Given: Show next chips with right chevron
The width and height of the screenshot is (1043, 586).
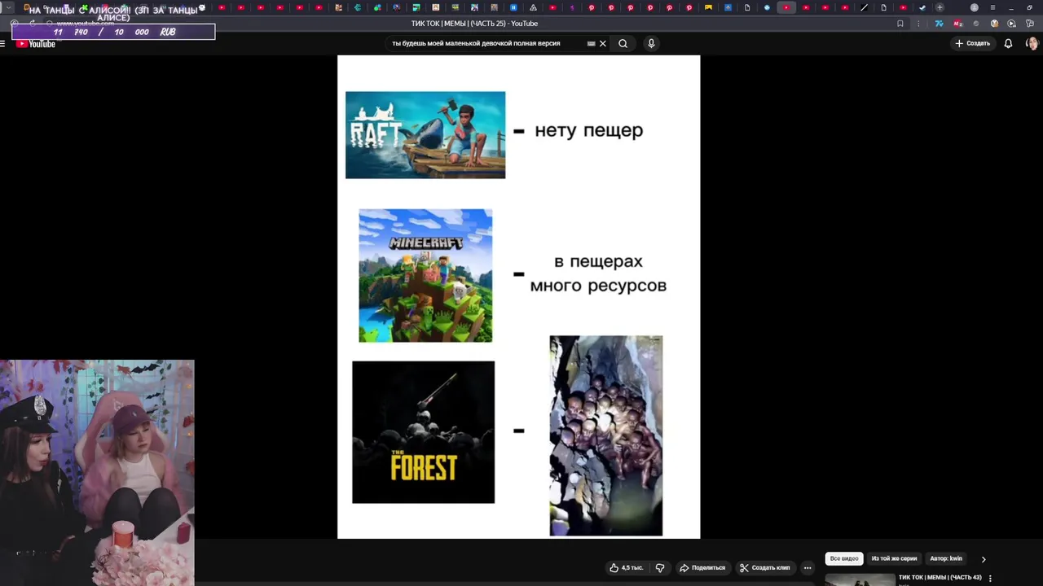Looking at the screenshot, I should [x=984, y=559].
